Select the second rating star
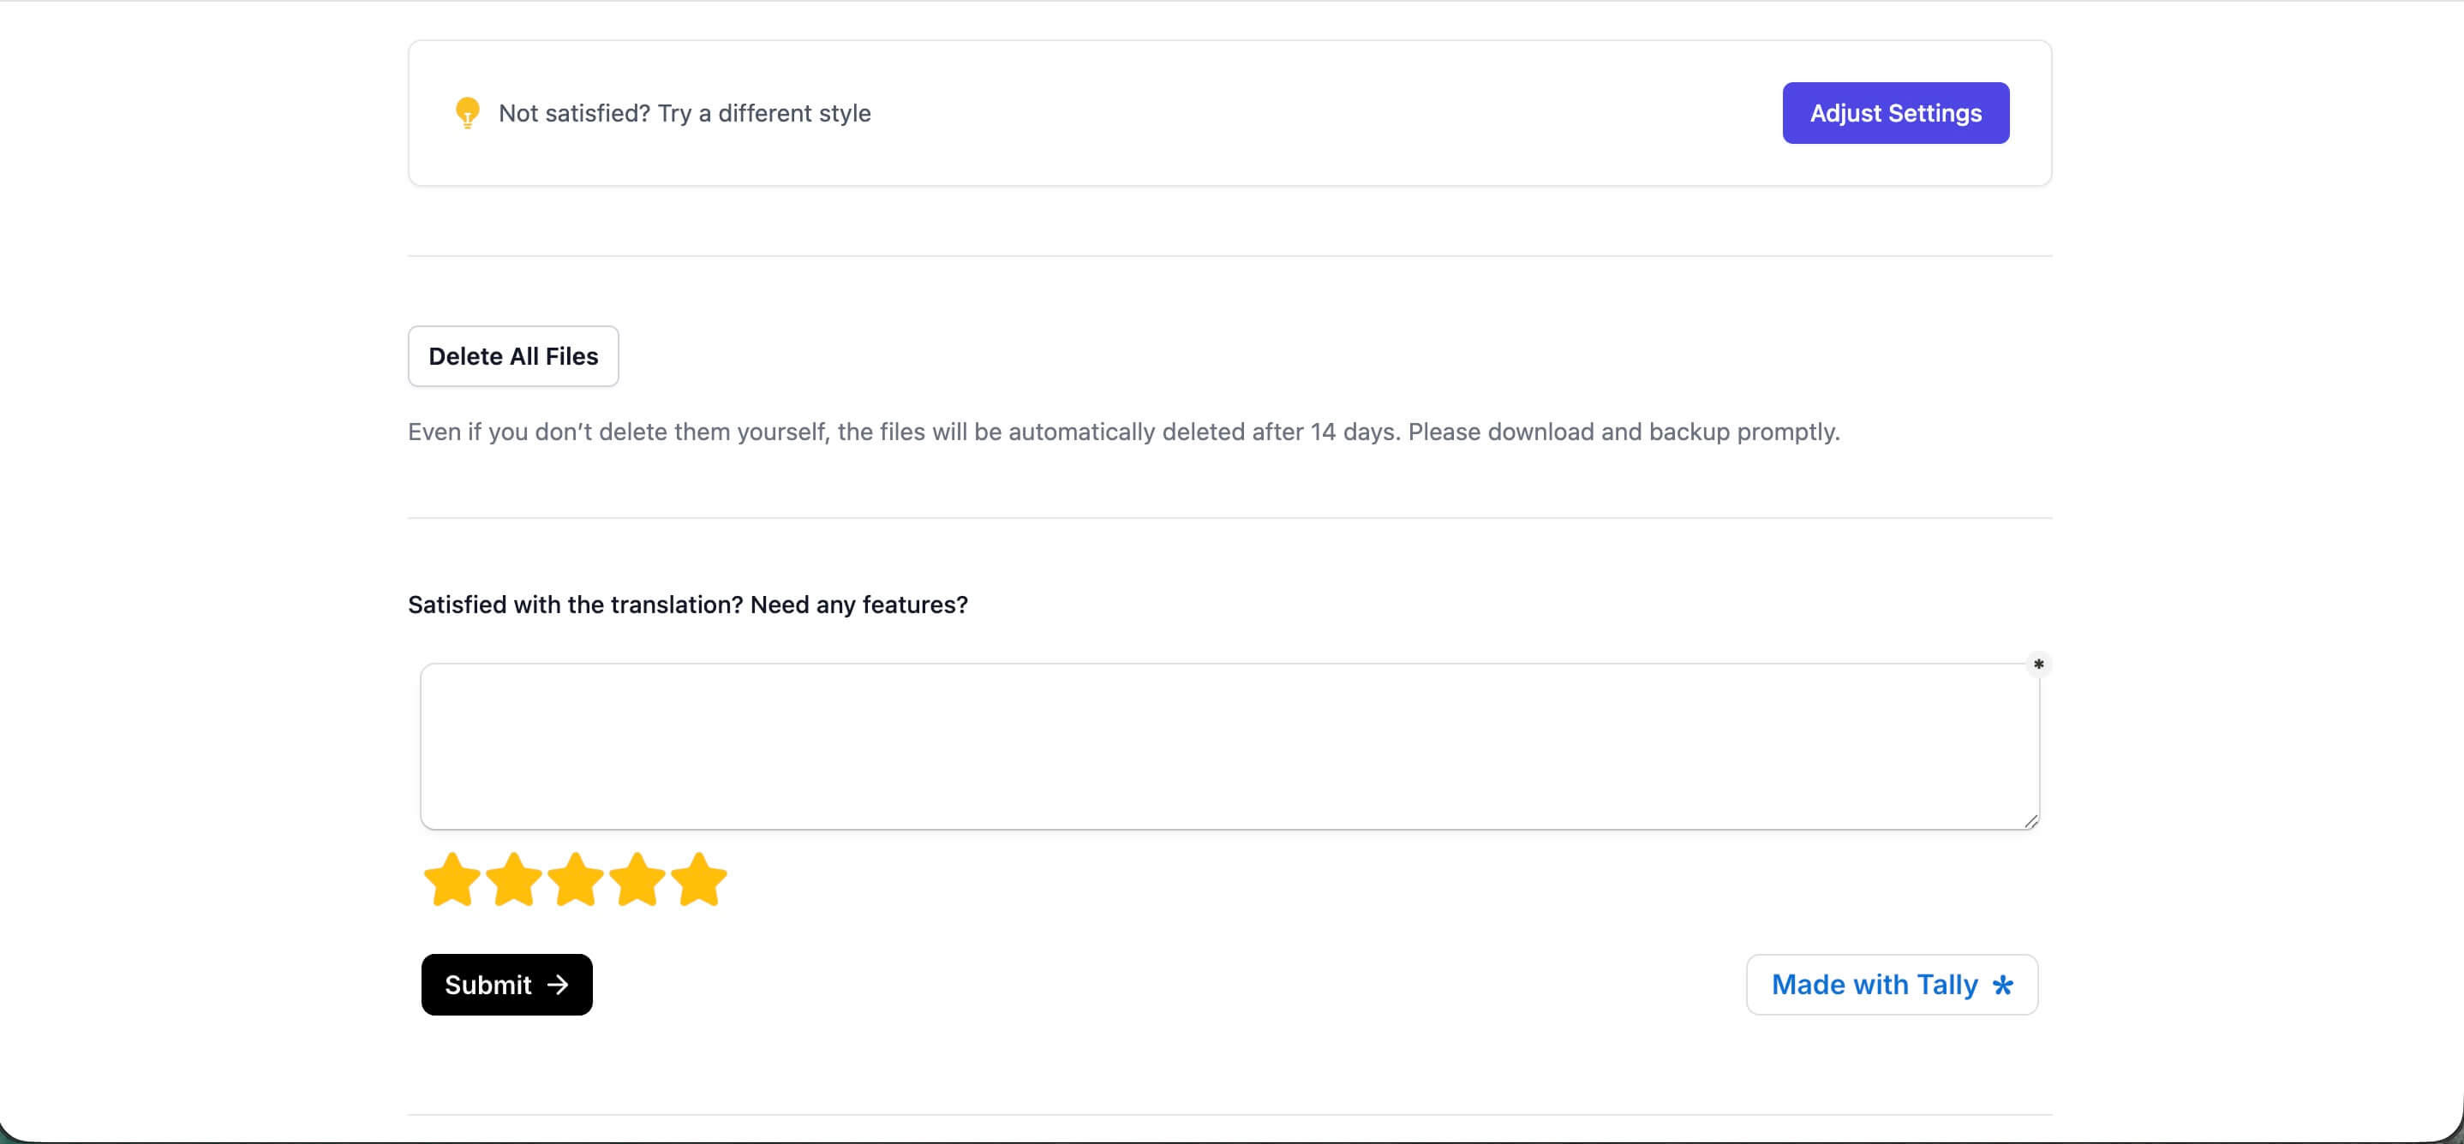Image resolution: width=2464 pixels, height=1144 pixels. pyautogui.click(x=514, y=879)
